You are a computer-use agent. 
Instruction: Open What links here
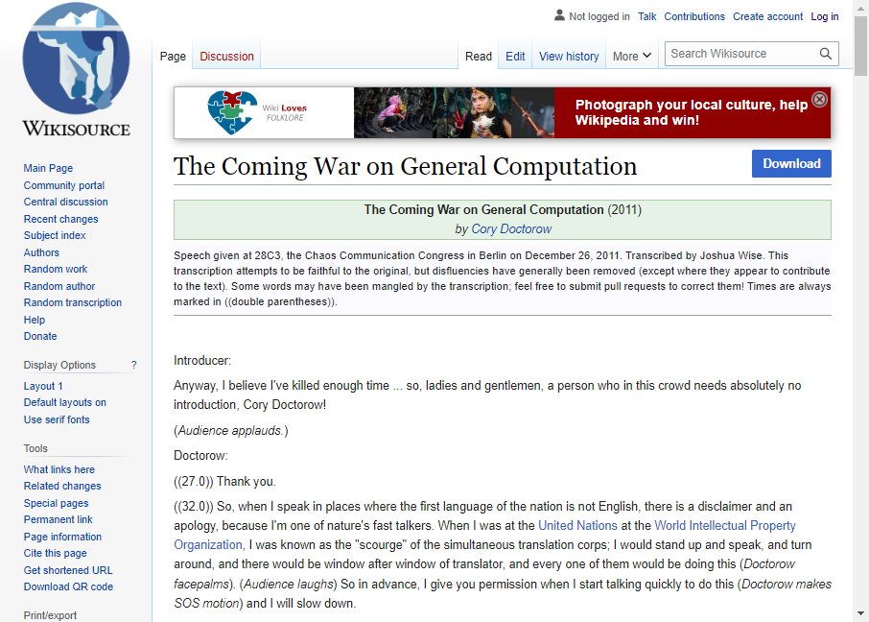pyautogui.click(x=59, y=469)
